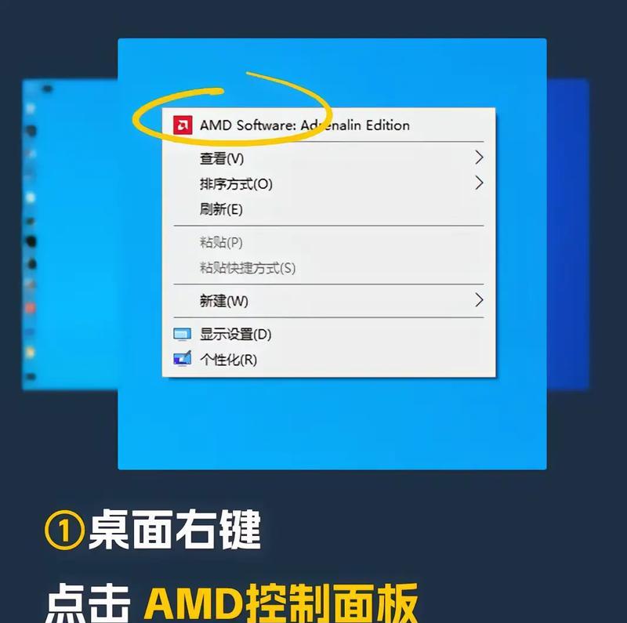Click the greyed-out 粘贴(P) item
627x623 pixels.
[328, 242]
